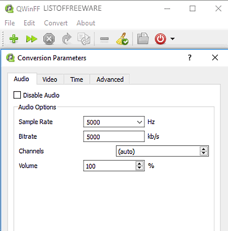Image resolution: width=228 pixels, height=231 pixels.
Task: Click the Retry All documents icon
Action: tap(84, 39)
